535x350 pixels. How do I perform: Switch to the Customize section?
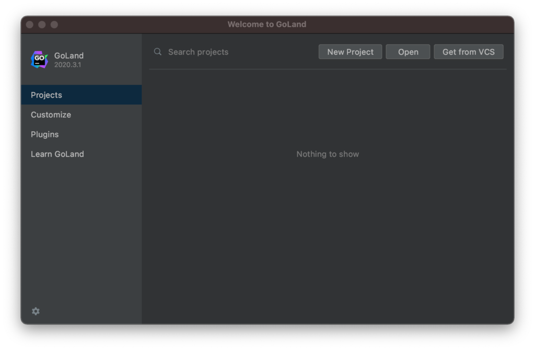(51, 115)
